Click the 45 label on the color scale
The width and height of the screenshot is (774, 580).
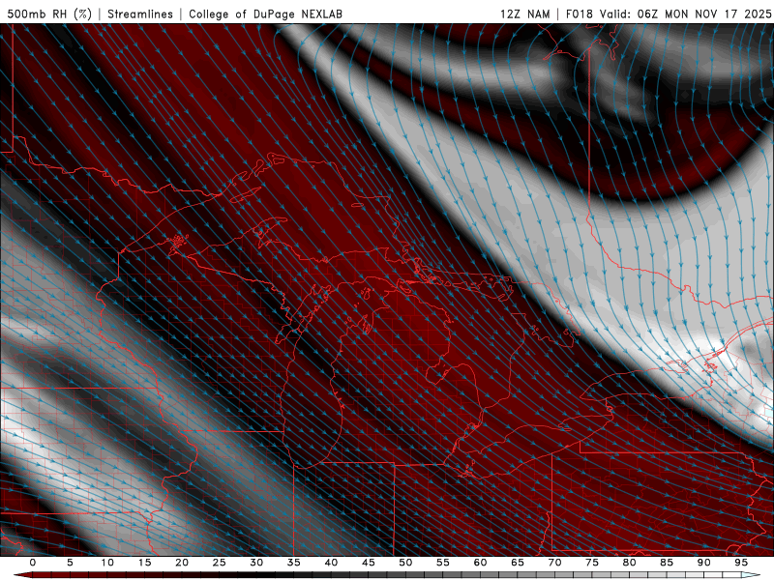(x=369, y=563)
